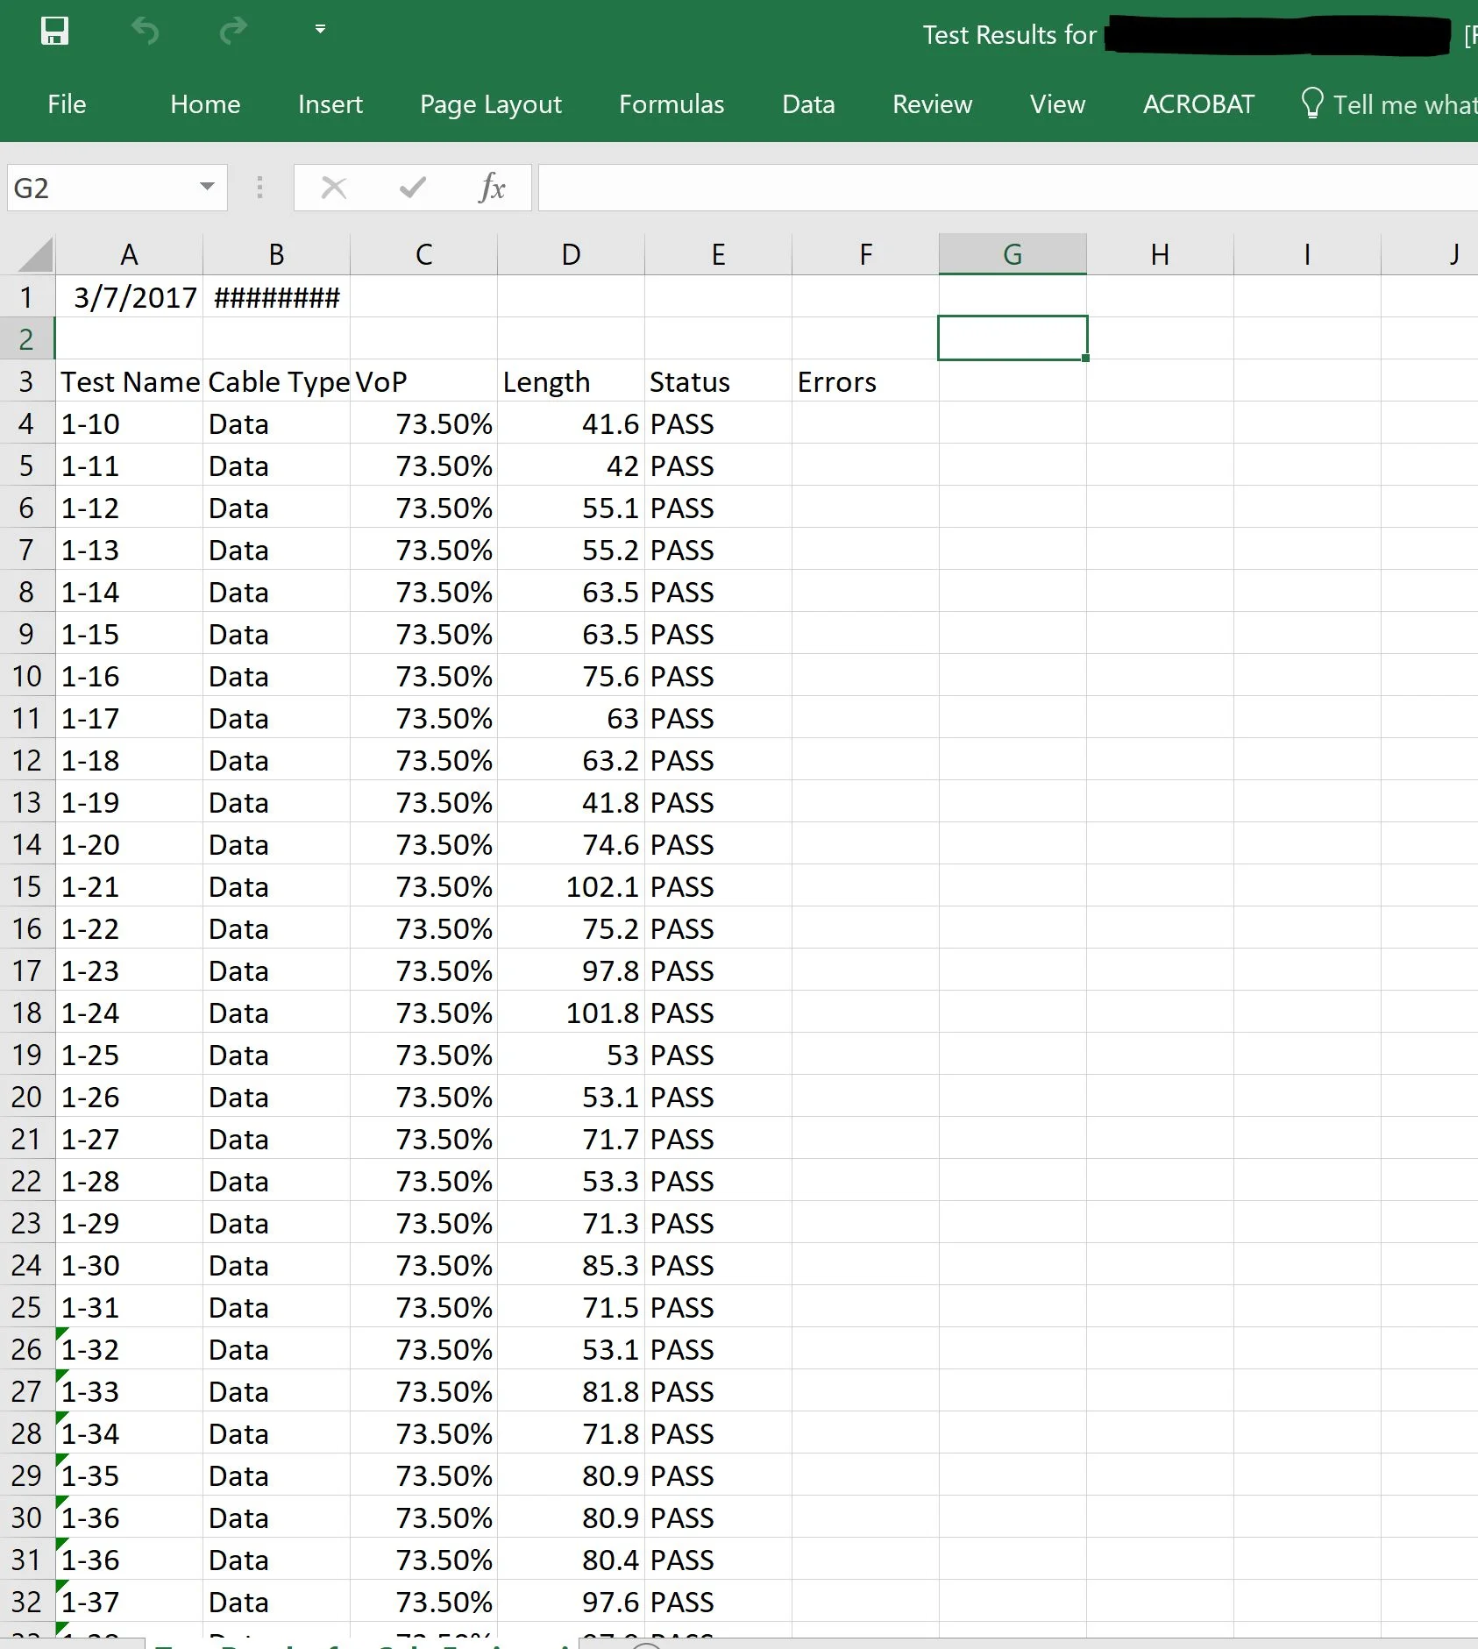Click the Select All corner triangle

[x=35, y=255]
